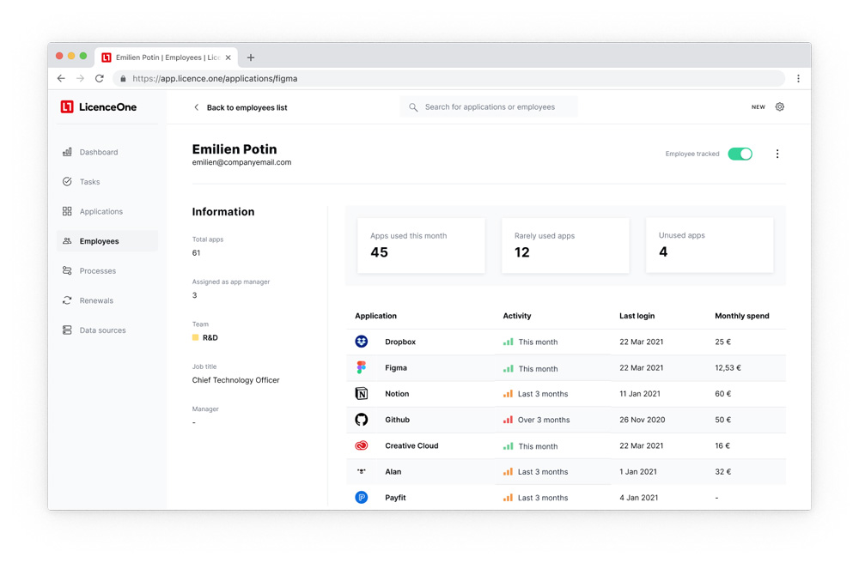The image size is (859, 563).
Task: Click the Tasks checkmark icon
Action: (x=67, y=181)
